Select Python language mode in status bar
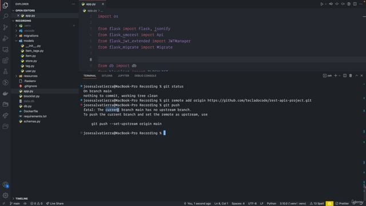 pyautogui.click(x=271, y=204)
